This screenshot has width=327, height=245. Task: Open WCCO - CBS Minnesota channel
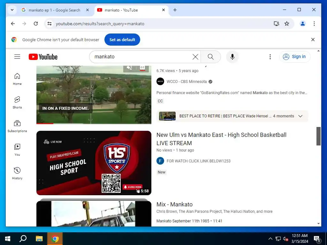186,82
